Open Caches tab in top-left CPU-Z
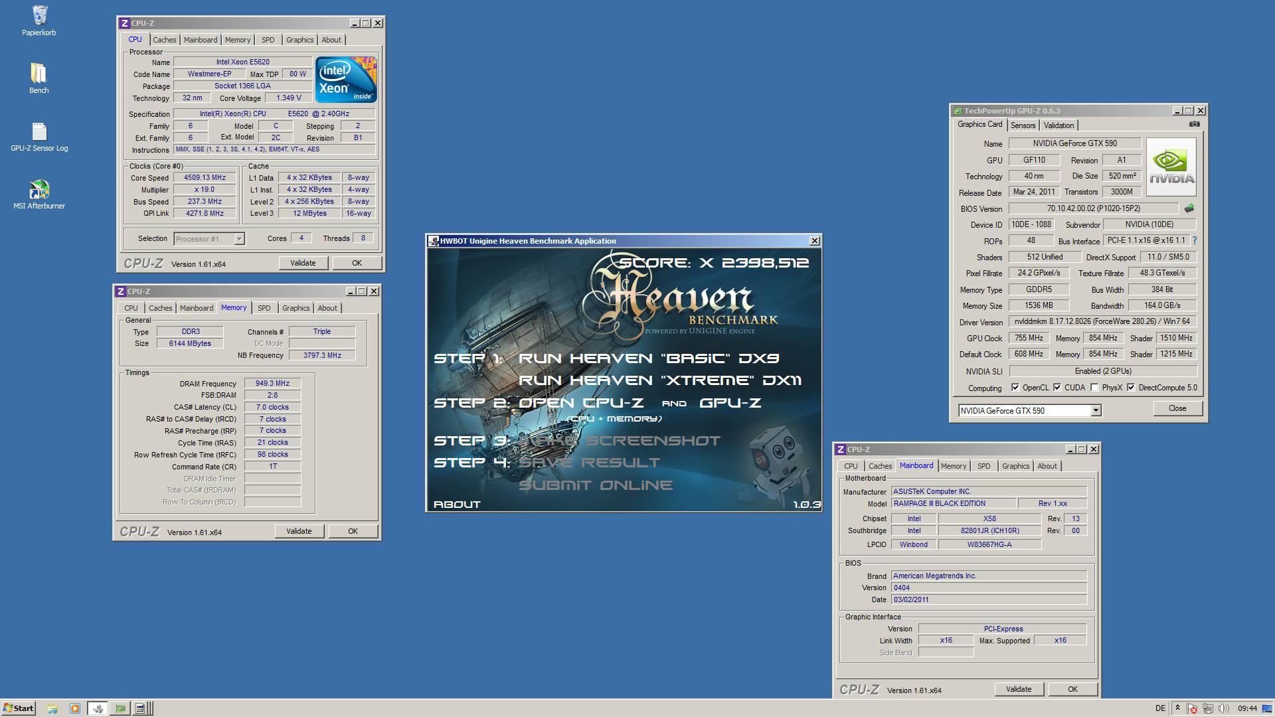1275x717 pixels. (x=164, y=40)
